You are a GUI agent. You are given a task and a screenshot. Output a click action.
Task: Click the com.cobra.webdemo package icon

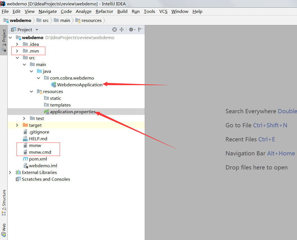[46, 78]
